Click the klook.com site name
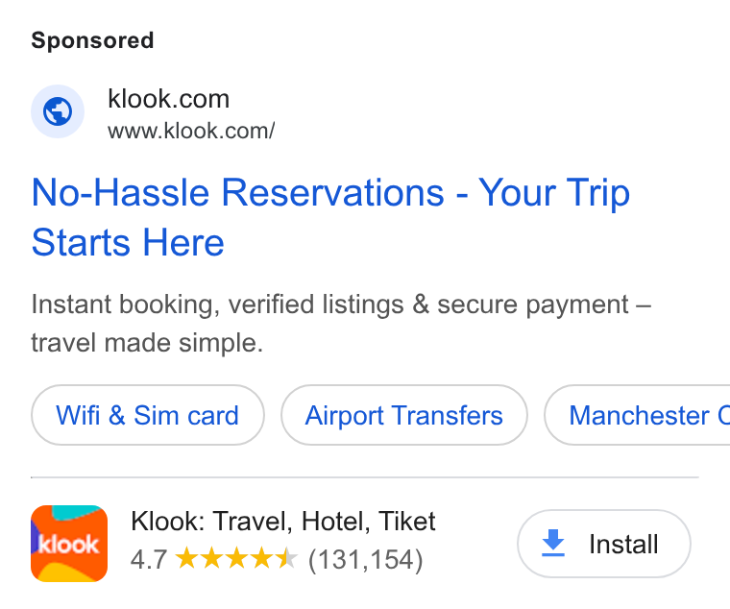Image resolution: width=730 pixels, height=609 pixels. point(168,99)
